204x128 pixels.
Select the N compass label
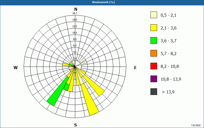coord(75,9)
